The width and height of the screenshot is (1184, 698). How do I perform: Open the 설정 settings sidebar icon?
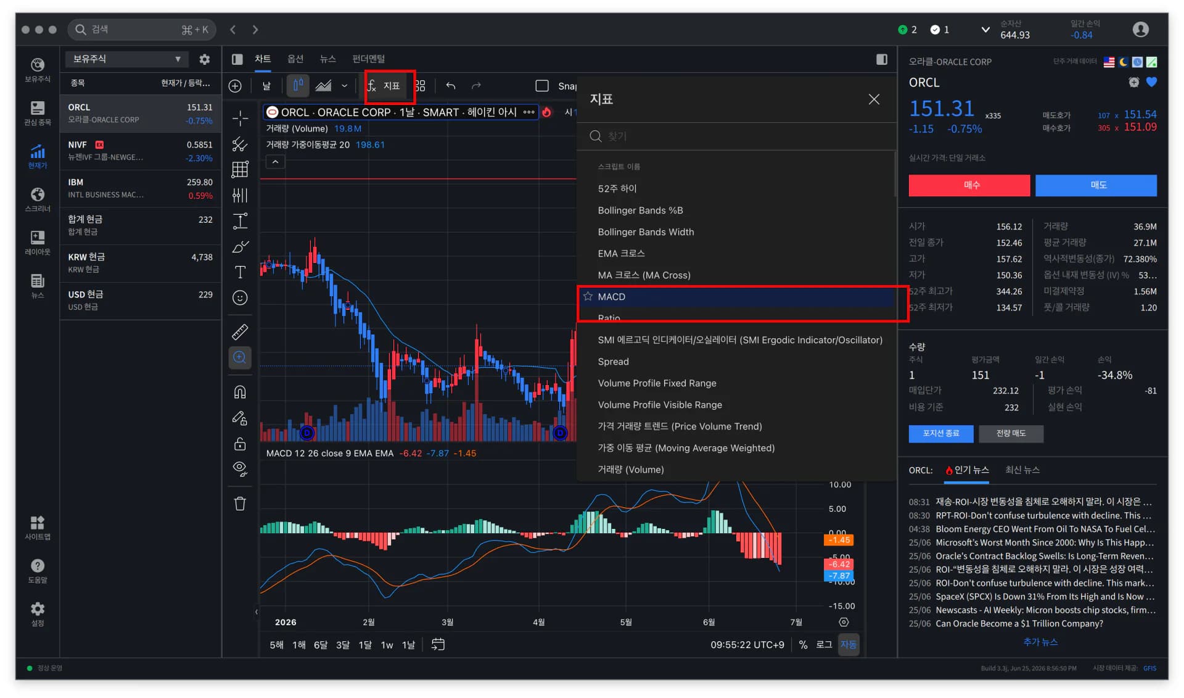click(x=38, y=614)
